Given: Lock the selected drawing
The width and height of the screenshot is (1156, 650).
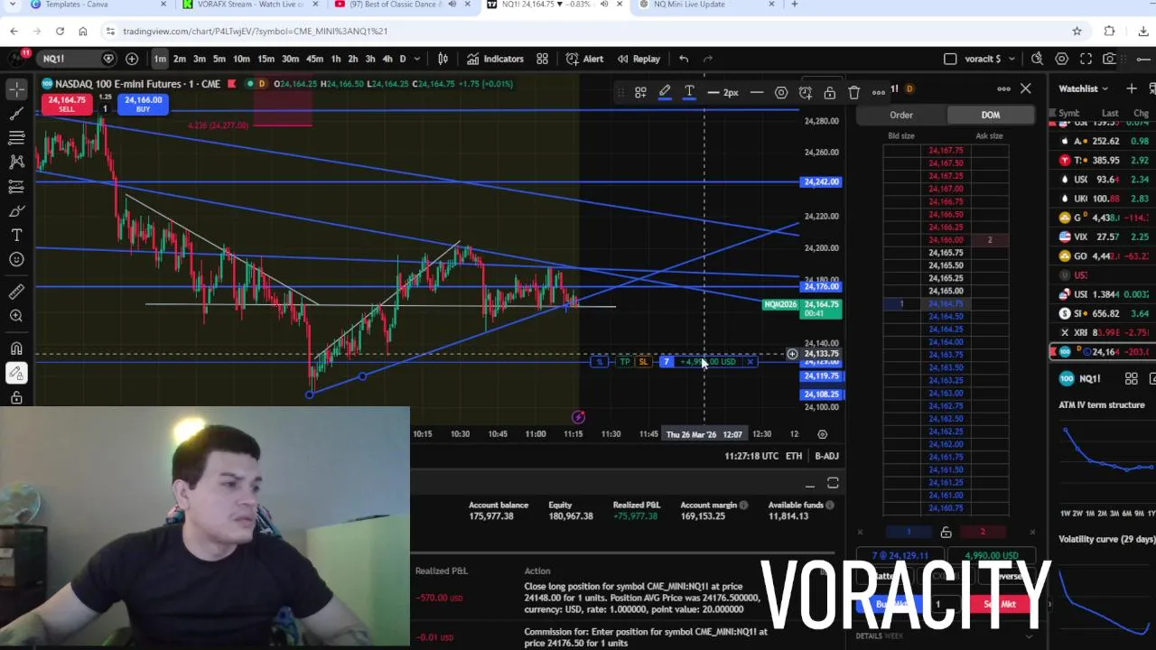Looking at the screenshot, I should pyautogui.click(x=830, y=92).
